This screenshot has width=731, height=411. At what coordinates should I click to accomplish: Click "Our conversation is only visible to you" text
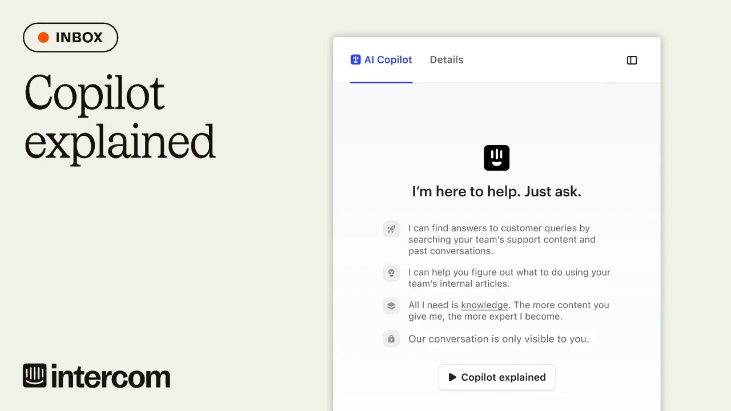(x=499, y=339)
